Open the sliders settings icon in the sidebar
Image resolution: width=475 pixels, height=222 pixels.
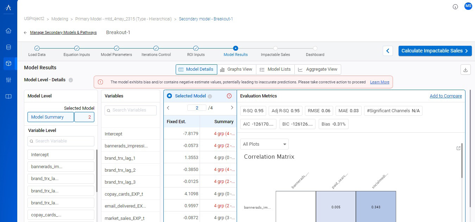point(8,80)
